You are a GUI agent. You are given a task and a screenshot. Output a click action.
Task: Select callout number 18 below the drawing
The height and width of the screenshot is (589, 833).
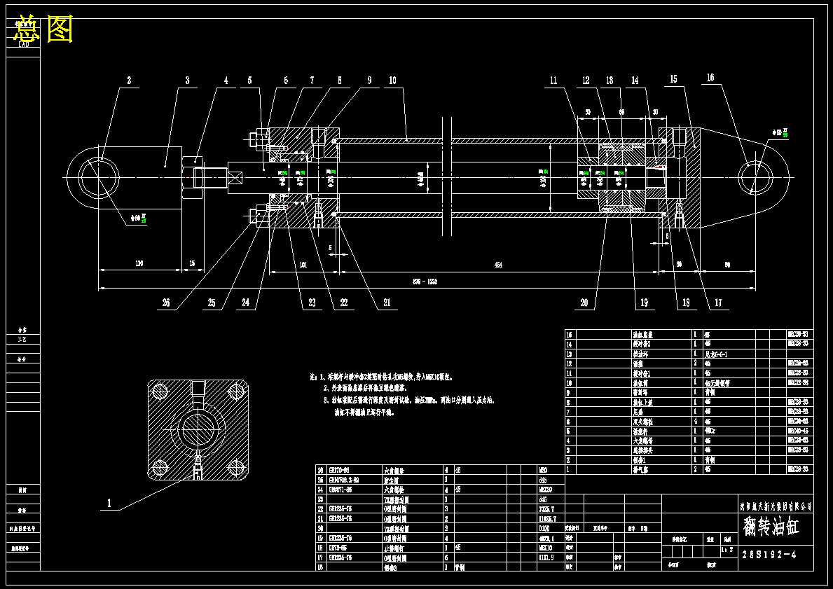[686, 303]
